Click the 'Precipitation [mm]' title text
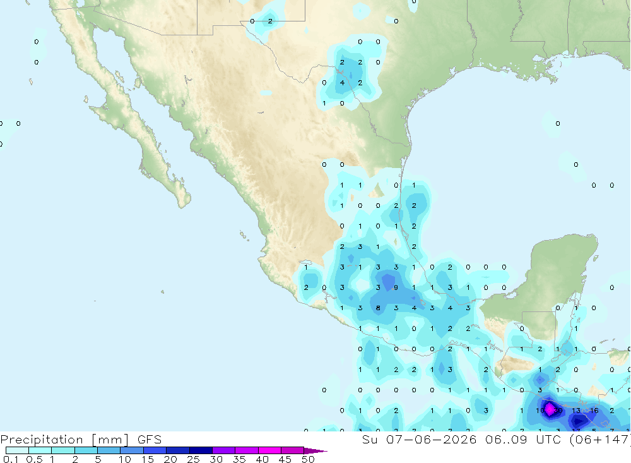Screen dimensions: 631x463 click(64, 439)
